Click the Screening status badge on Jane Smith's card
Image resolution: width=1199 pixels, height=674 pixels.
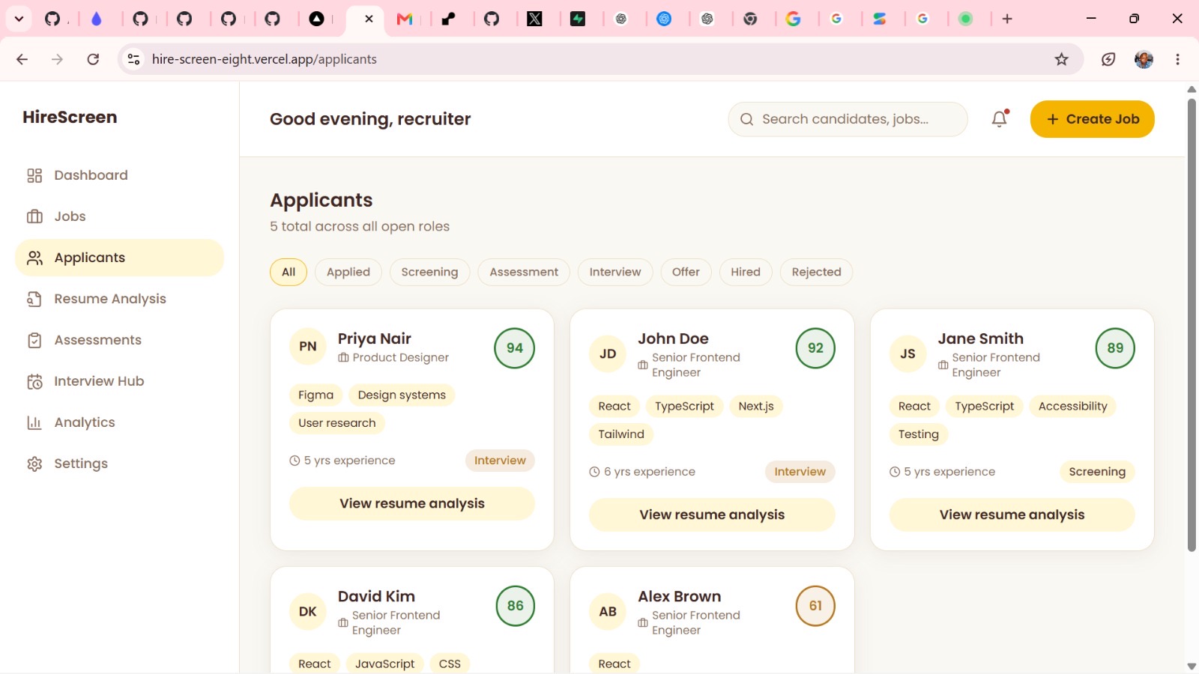point(1097,472)
